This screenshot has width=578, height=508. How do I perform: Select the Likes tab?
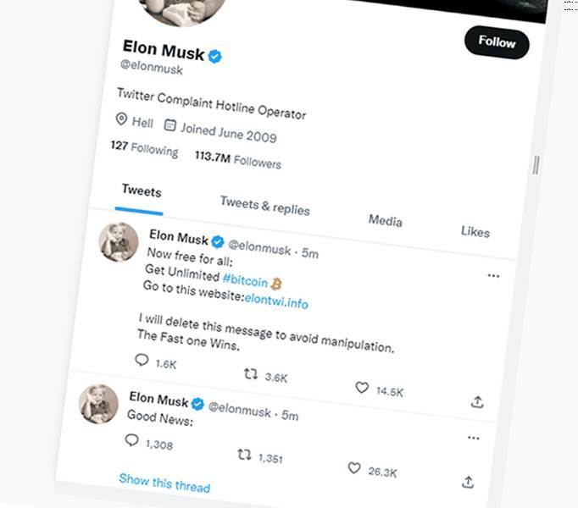tap(475, 231)
